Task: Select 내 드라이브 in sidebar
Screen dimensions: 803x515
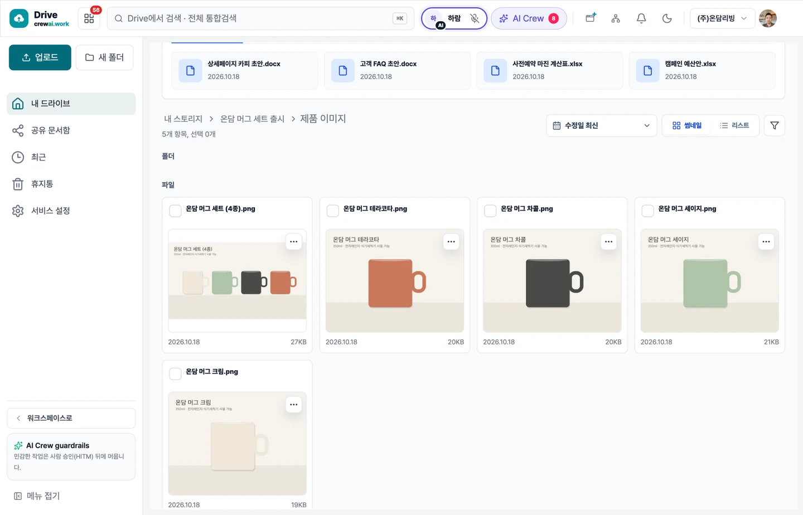Action: (x=71, y=104)
